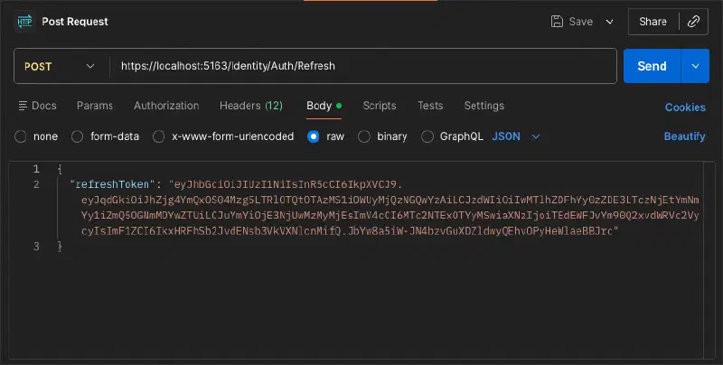Select the Body tab

[x=324, y=106]
